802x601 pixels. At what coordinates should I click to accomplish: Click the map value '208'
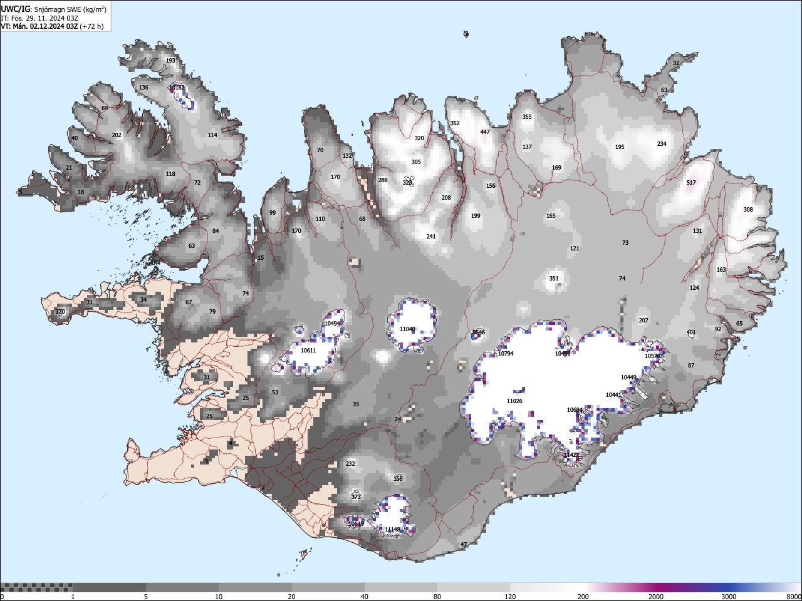[x=446, y=198]
